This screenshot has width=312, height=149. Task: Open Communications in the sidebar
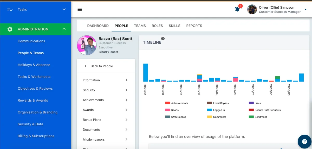tap(31, 41)
